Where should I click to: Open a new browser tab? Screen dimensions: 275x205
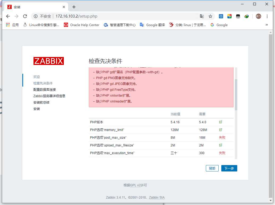[x=74, y=7]
